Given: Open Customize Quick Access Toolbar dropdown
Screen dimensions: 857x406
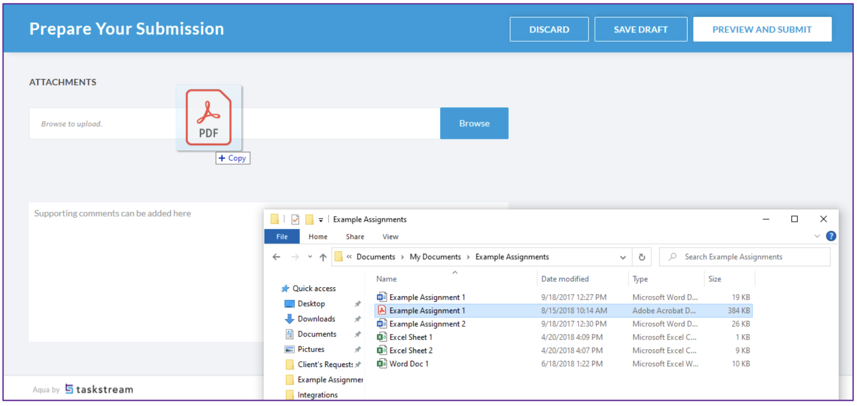Looking at the screenshot, I should click(321, 220).
